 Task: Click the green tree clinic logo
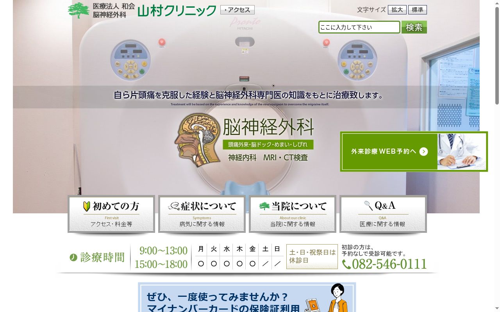coord(79,11)
